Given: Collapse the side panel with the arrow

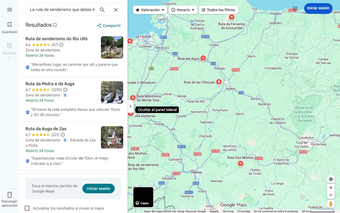Looking at the screenshot, I should [x=130, y=106].
